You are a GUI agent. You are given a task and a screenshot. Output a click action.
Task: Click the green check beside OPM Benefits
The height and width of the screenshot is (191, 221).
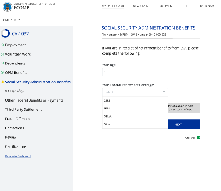coord(3,73)
